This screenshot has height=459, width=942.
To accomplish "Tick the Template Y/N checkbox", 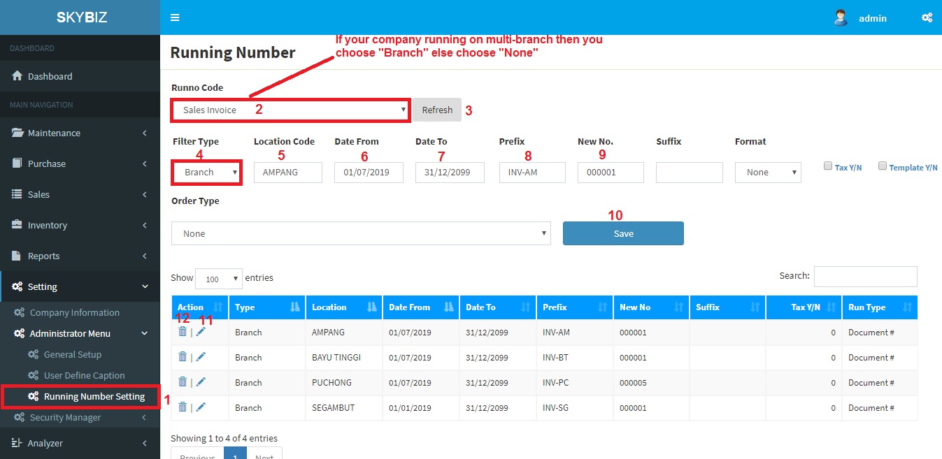I will (883, 166).
